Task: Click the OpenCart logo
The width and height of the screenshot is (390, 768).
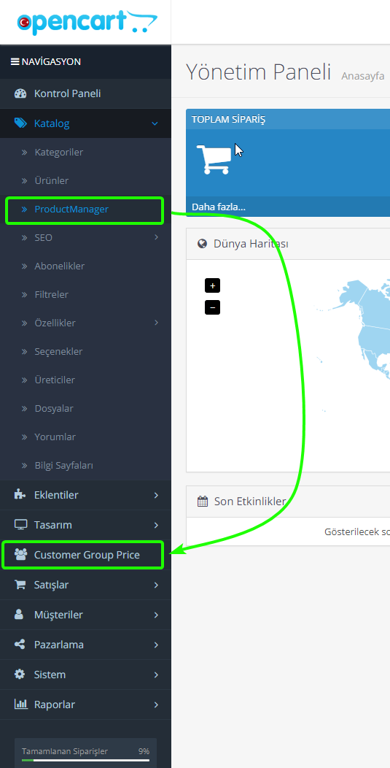Action: (x=87, y=22)
